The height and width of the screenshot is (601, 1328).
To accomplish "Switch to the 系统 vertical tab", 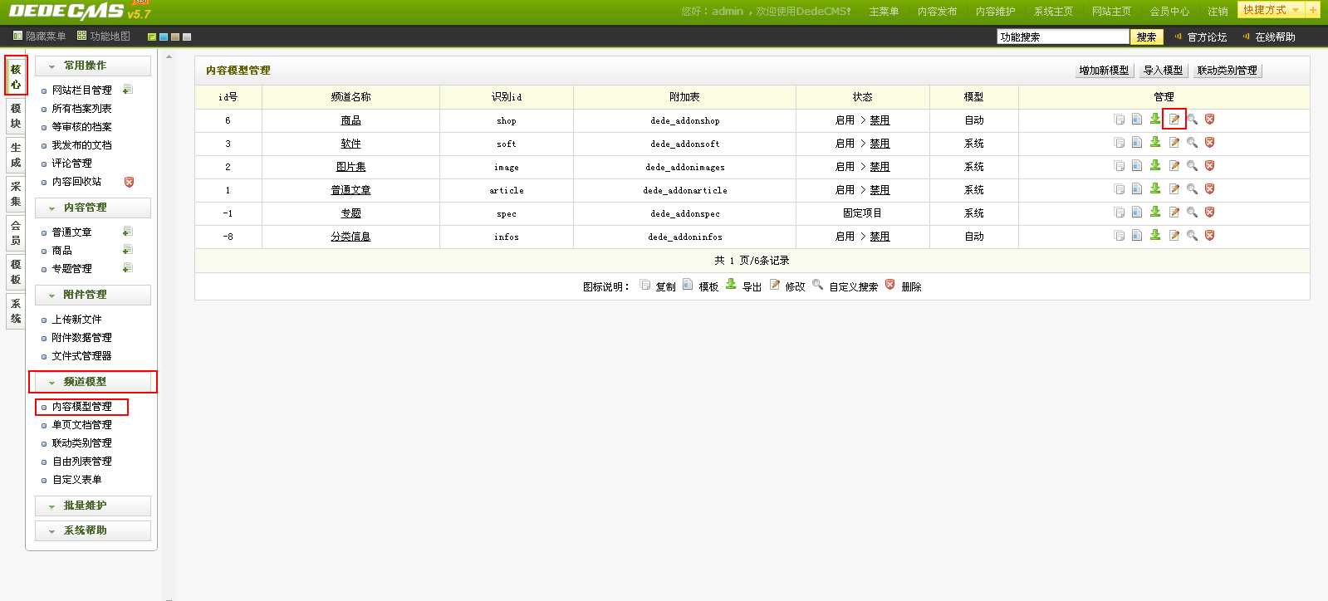I will click(x=16, y=310).
